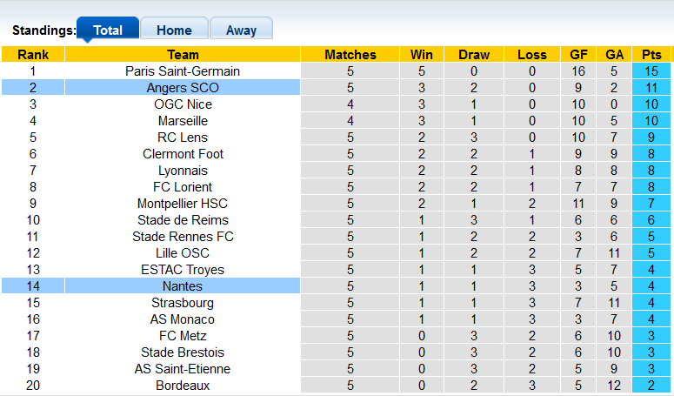Click the Clermont Foot team name
Screen dimensions: 674x396
click(183, 154)
